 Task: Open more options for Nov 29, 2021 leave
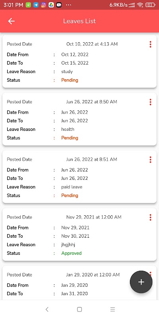(x=150, y=217)
